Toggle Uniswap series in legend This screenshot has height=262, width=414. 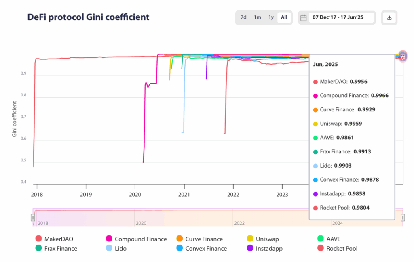[x=263, y=239]
